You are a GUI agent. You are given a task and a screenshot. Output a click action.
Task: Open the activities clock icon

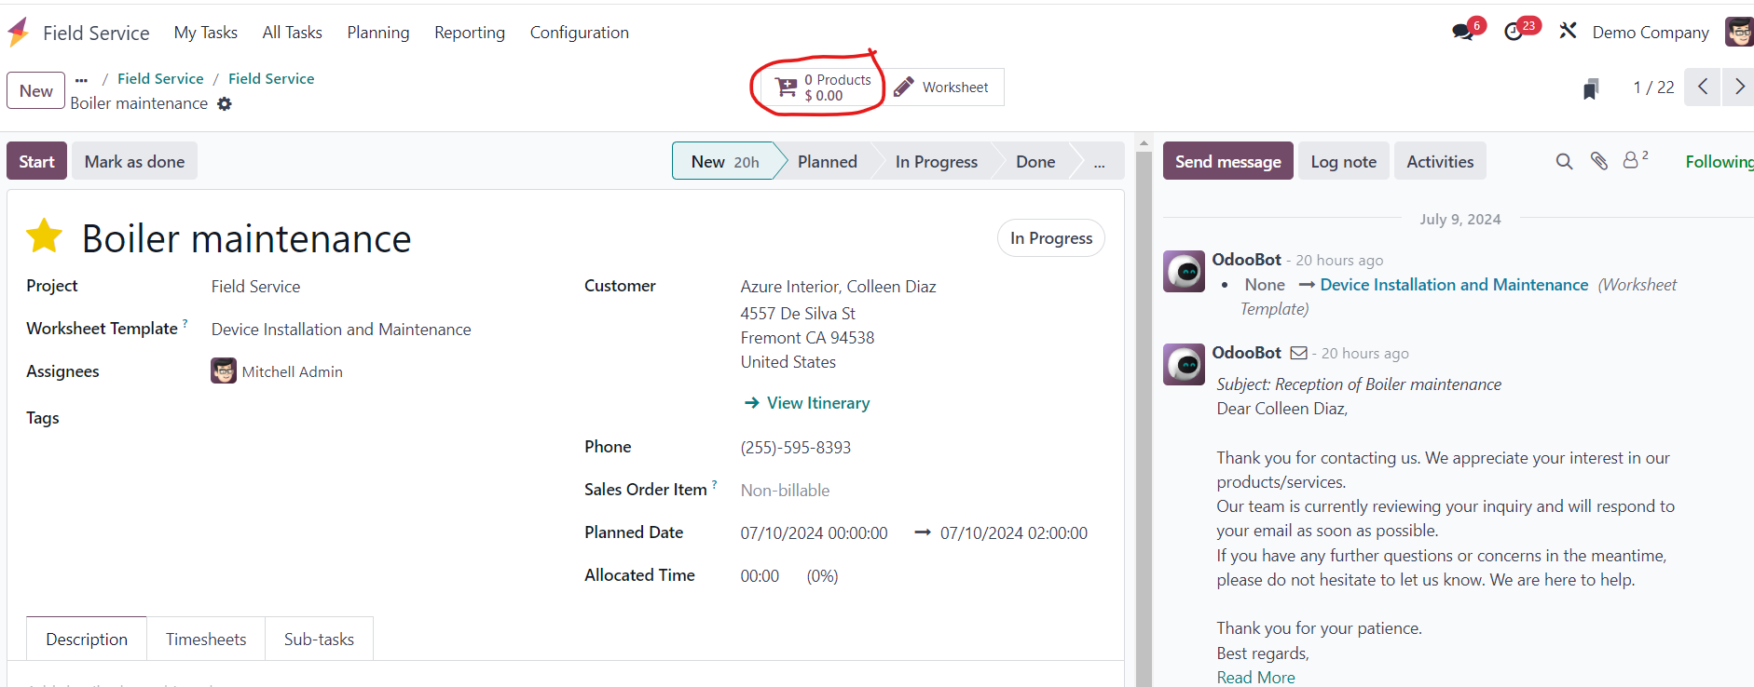click(x=1514, y=32)
